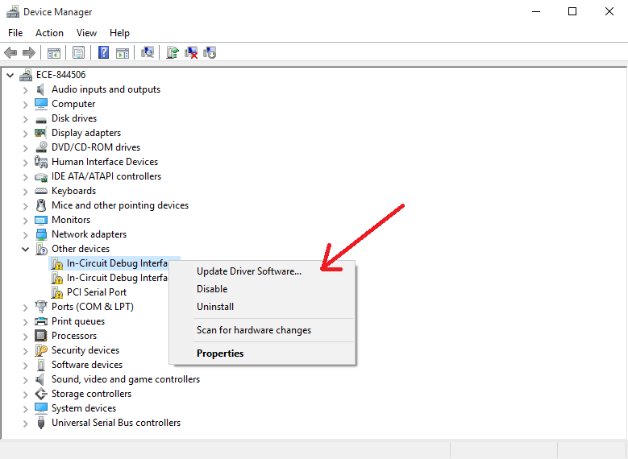
Task: Expand the Disk drives chevron
Action: (25, 119)
